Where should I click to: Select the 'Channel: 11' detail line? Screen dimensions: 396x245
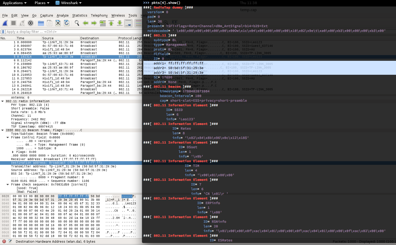click(x=21, y=116)
